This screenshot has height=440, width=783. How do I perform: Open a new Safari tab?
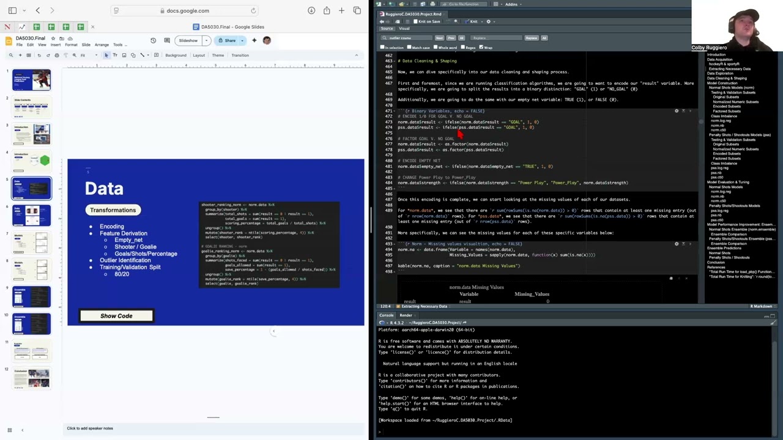point(341,10)
